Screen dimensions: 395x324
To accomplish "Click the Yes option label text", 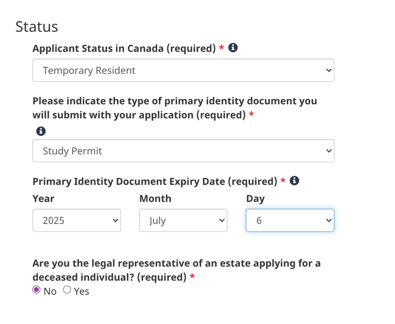I will [x=82, y=291].
